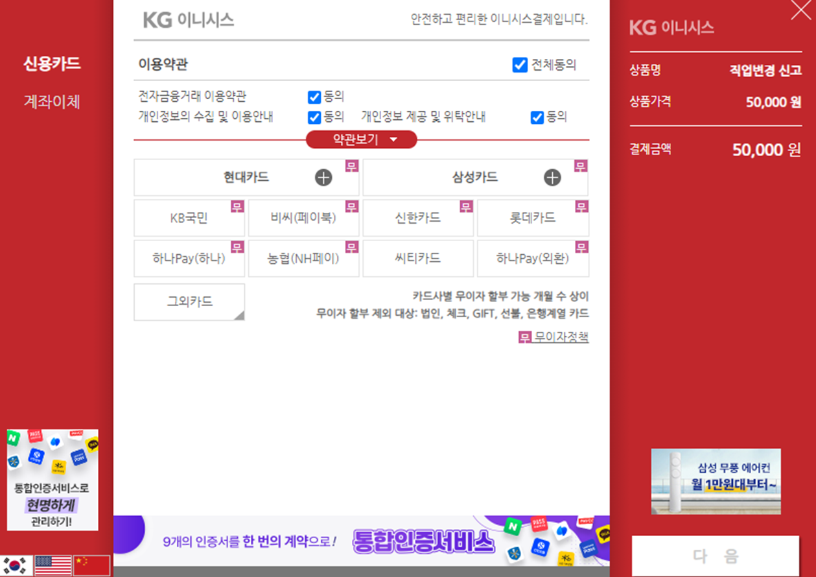Select the 신용카드 payment tab
Screen dimensions: 816x577
tap(52, 64)
